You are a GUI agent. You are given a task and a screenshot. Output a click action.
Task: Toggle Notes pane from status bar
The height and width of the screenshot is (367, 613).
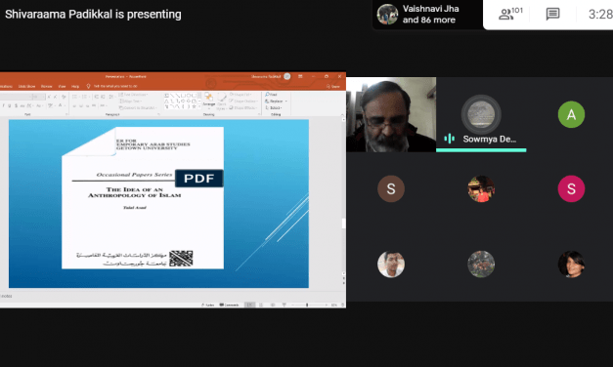207,305
